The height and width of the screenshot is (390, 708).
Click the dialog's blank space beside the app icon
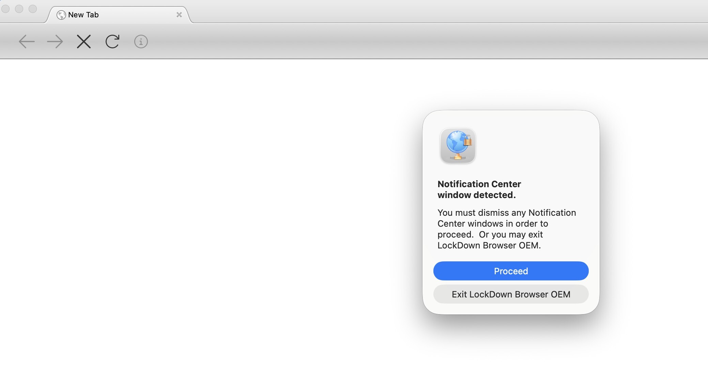(535, 146)
